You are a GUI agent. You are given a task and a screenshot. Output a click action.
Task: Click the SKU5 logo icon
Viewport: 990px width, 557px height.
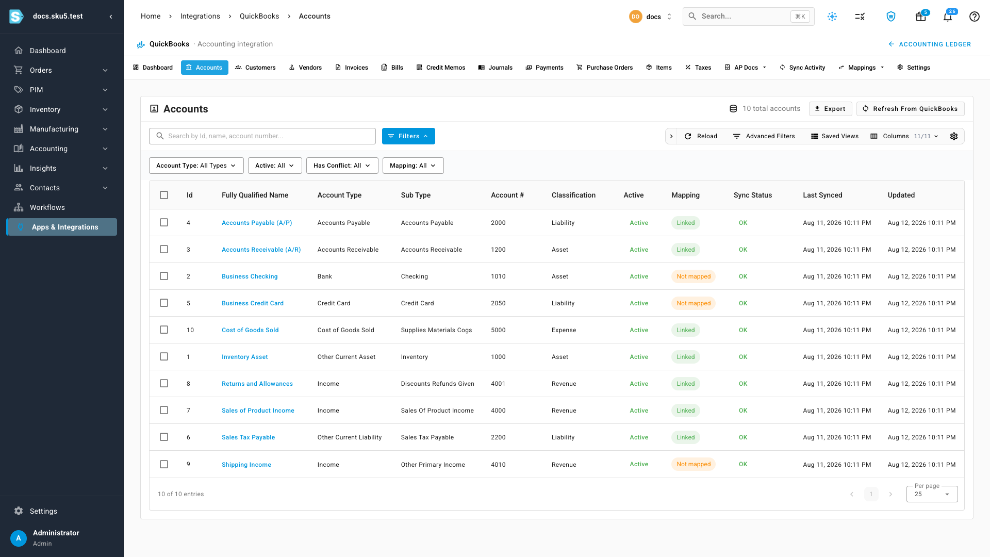click(16, 17)
